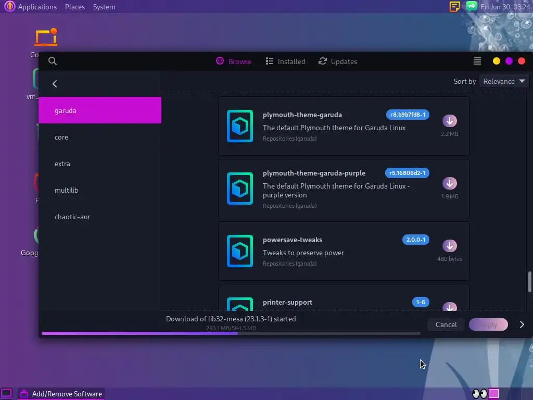The height and width of the screenshot is (400, 533).
Task: Open plymouth-theme-garuda package icon
Action: click(x=240, y=126)
